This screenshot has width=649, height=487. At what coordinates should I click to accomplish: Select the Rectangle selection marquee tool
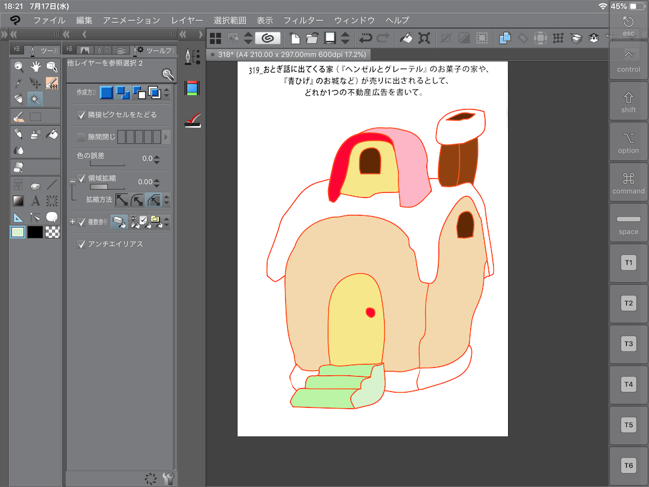point(35,117)
